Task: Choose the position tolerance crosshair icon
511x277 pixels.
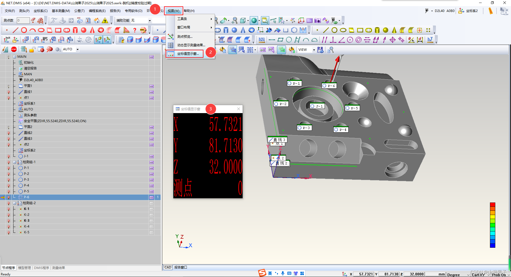Action: [x=393, y=40]
